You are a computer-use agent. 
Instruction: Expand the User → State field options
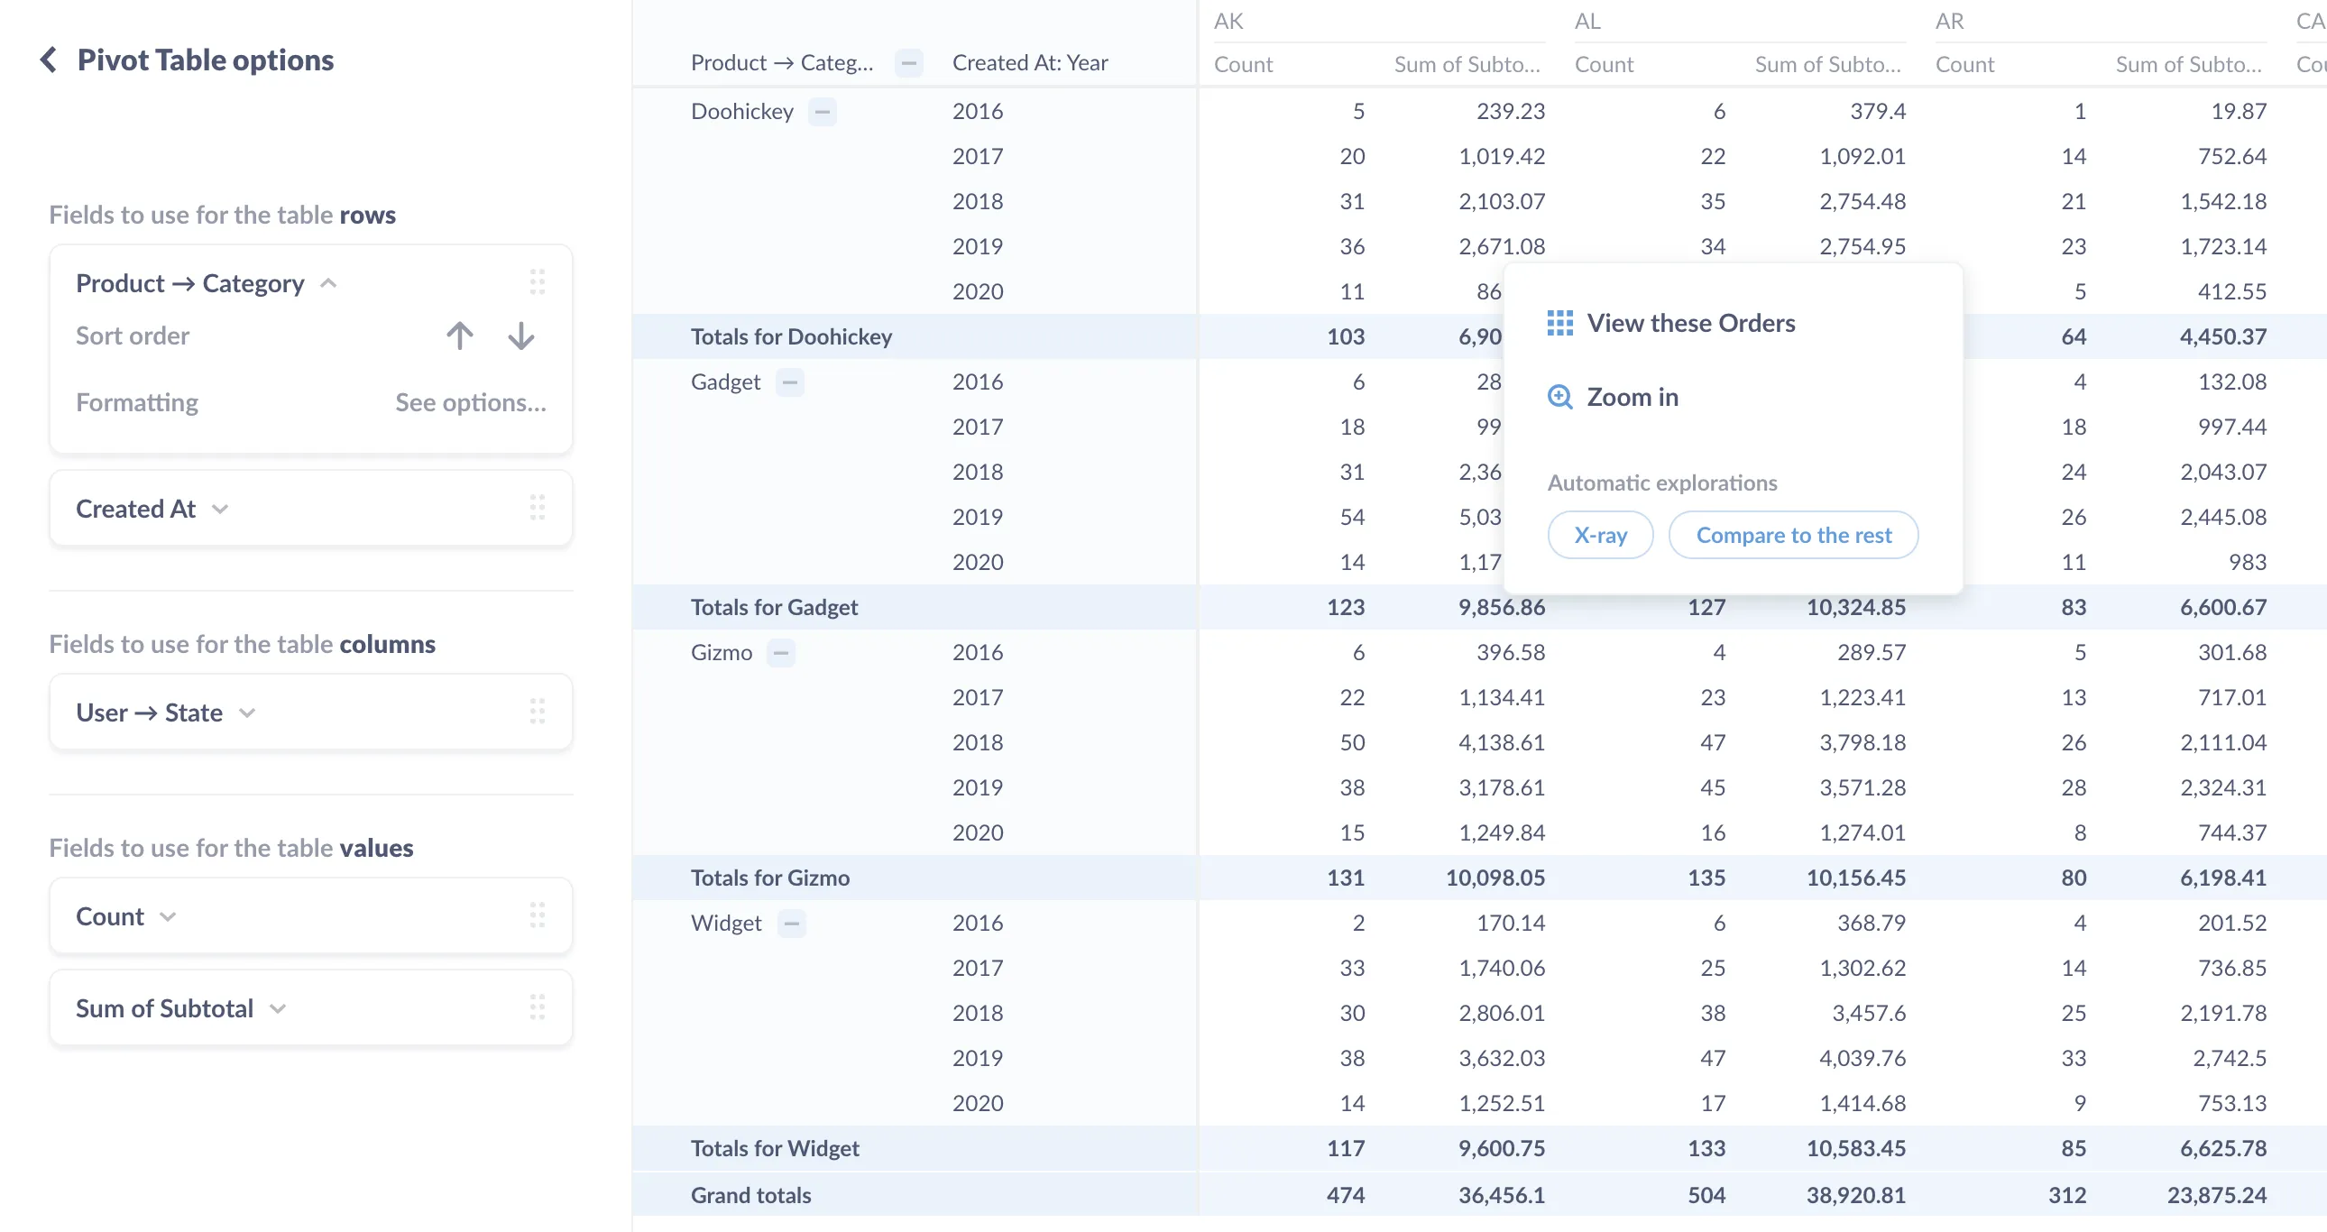(247, 713)
